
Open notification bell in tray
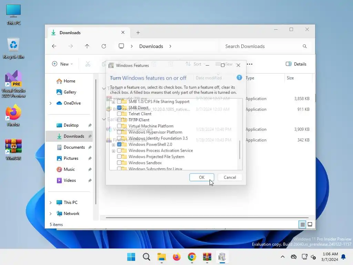[x=344, y=257]
